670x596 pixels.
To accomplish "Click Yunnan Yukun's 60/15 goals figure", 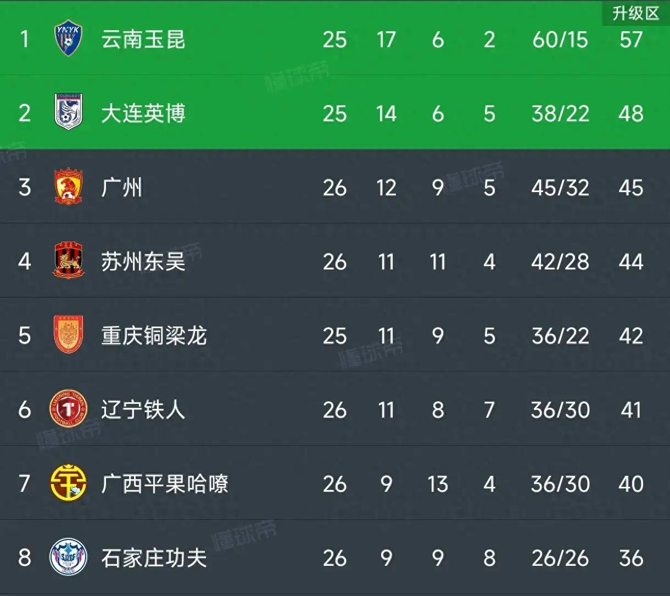I will click(x=560, y=40).
